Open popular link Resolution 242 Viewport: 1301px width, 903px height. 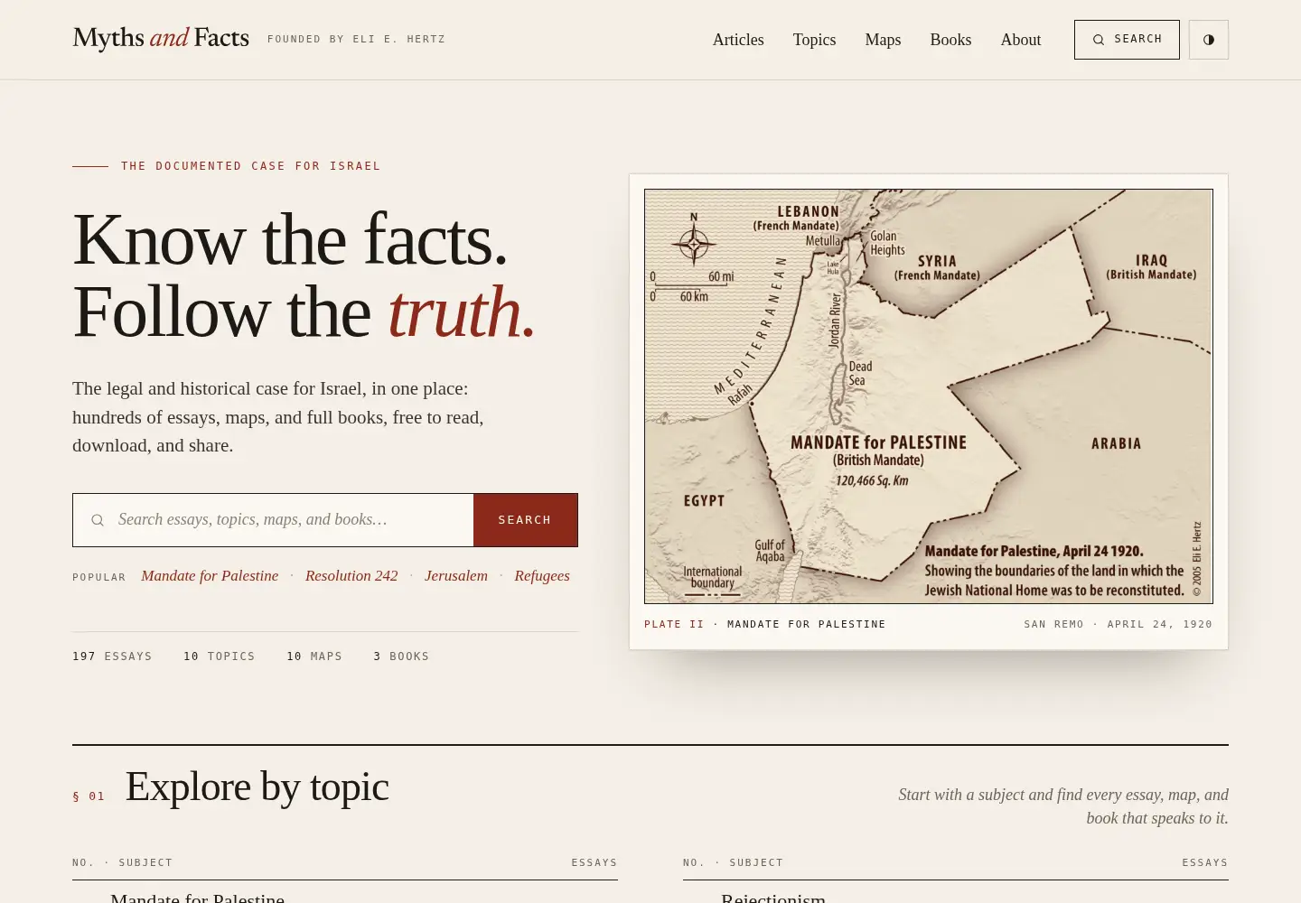click(x=351, y=576)
